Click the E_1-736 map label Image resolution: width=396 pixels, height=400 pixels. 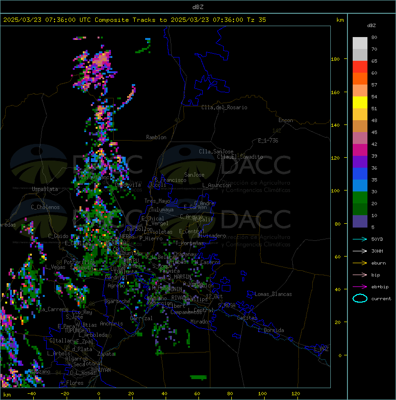268,141
